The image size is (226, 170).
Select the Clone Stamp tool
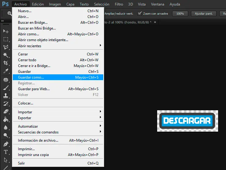coord(6,96)
